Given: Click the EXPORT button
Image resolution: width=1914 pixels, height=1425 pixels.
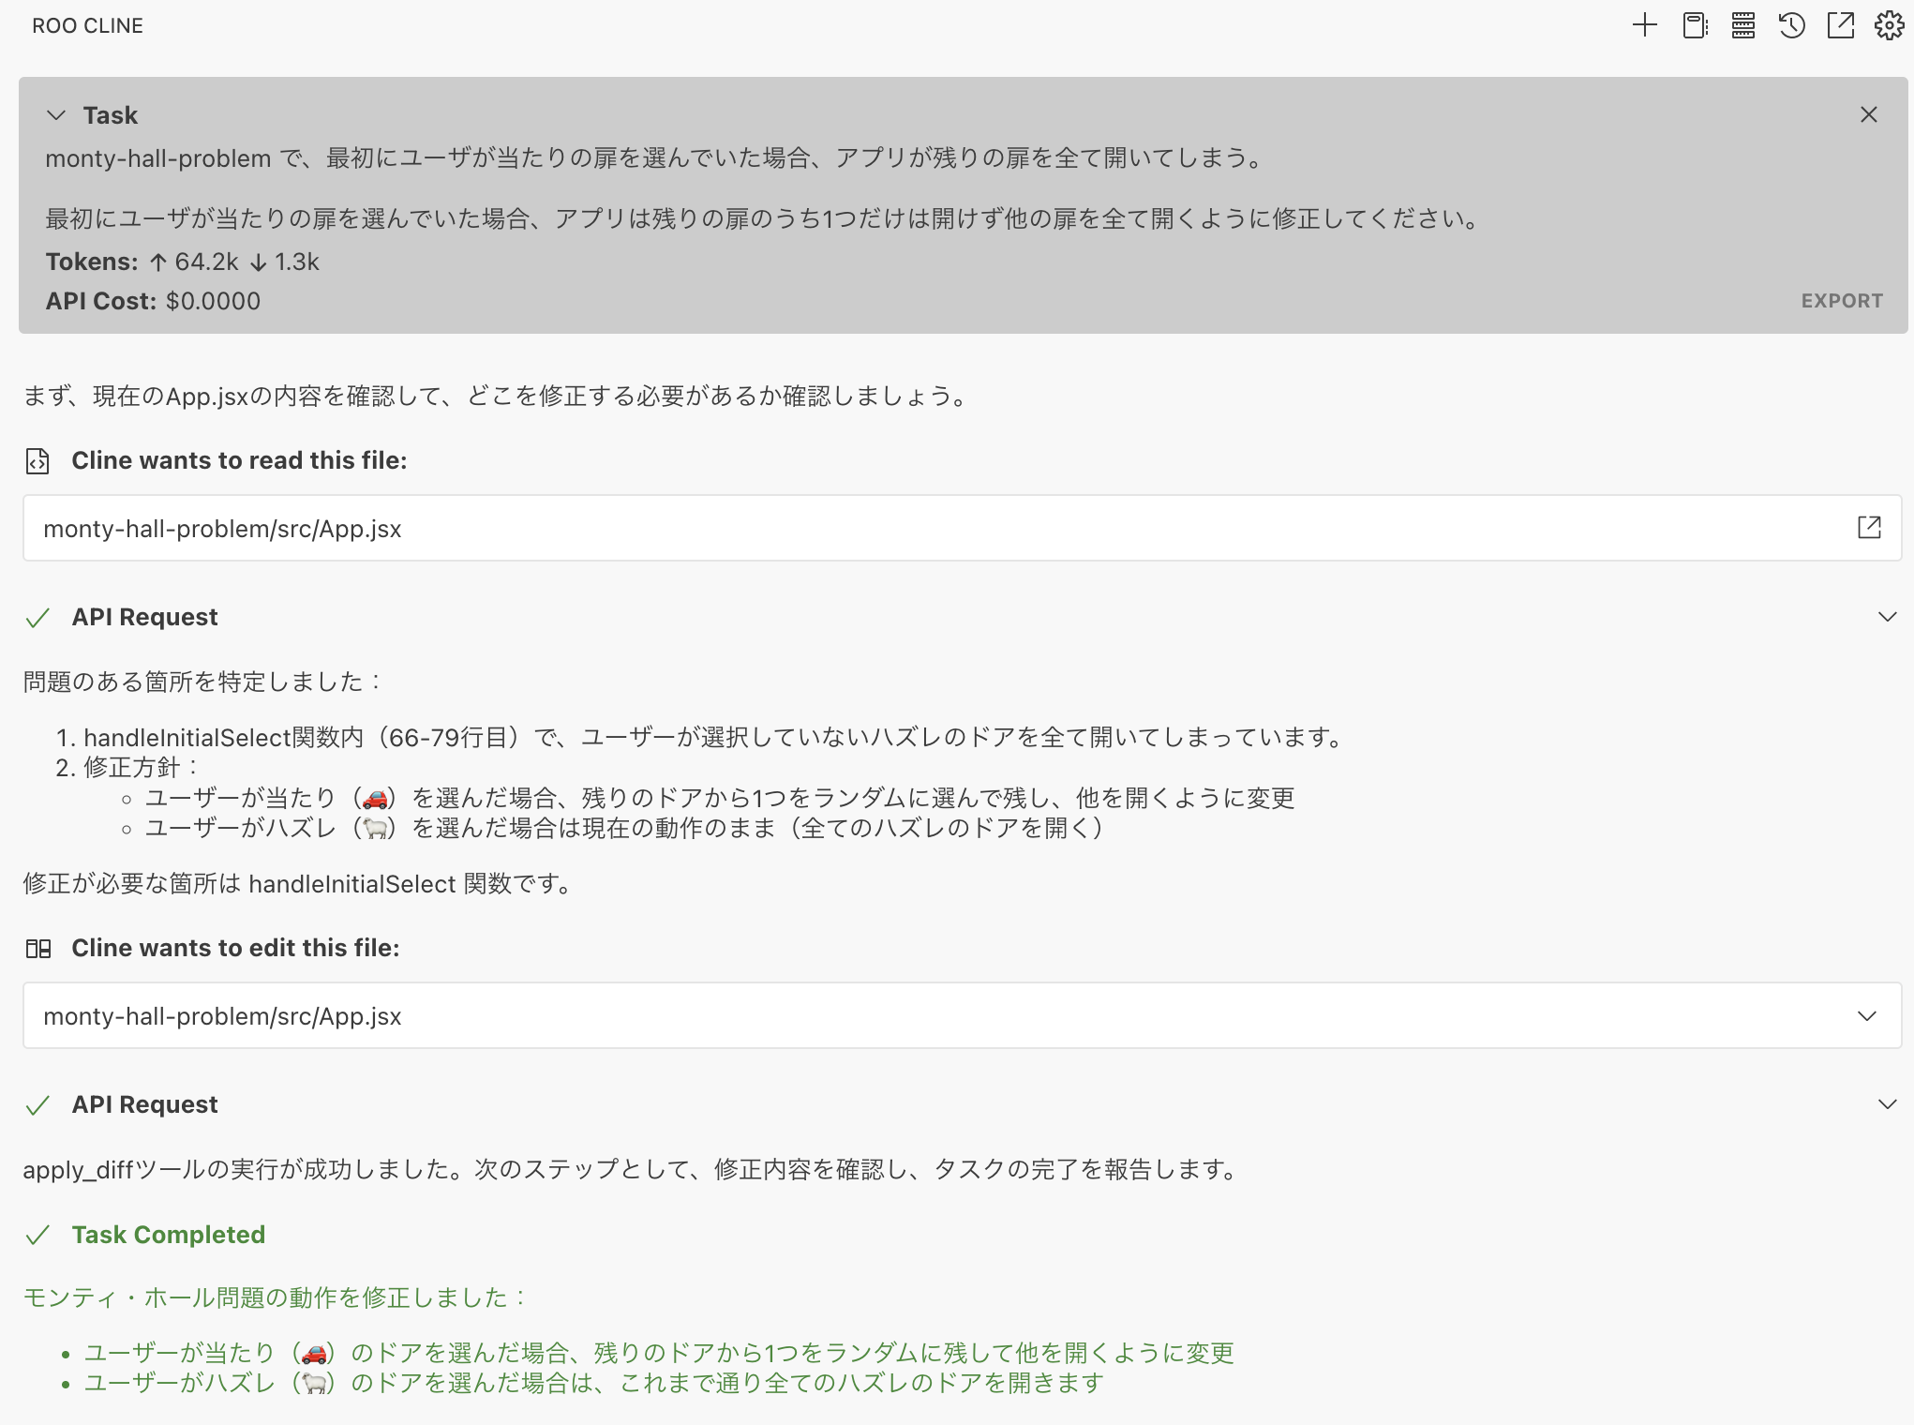Looking at the screenshot, I should click(1840, 301).
